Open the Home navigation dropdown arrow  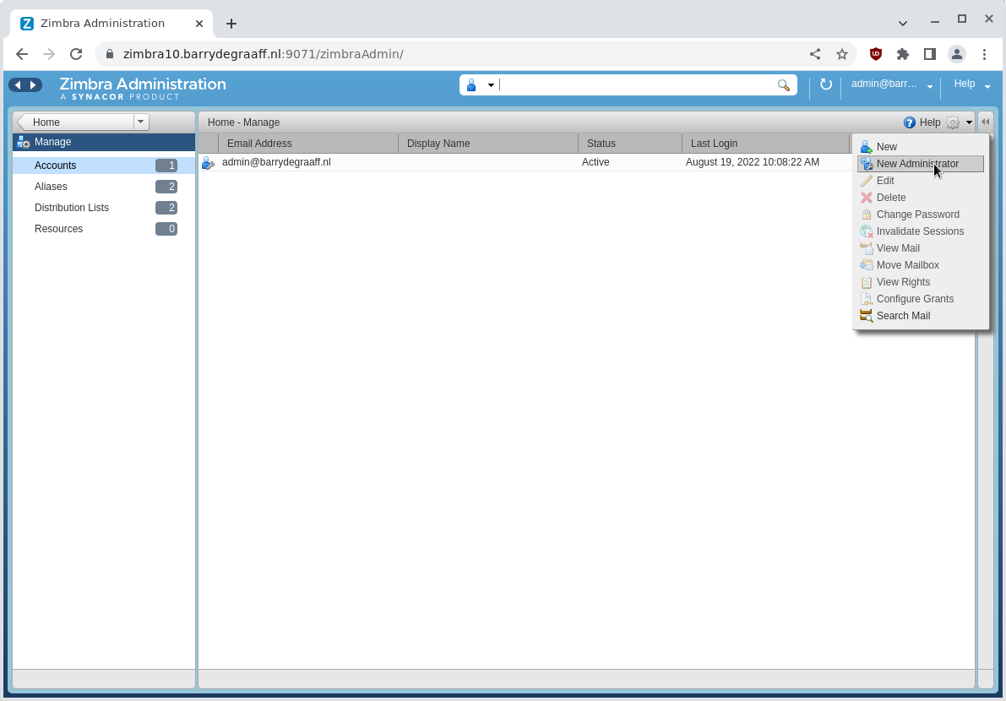(x=140, y=122)
